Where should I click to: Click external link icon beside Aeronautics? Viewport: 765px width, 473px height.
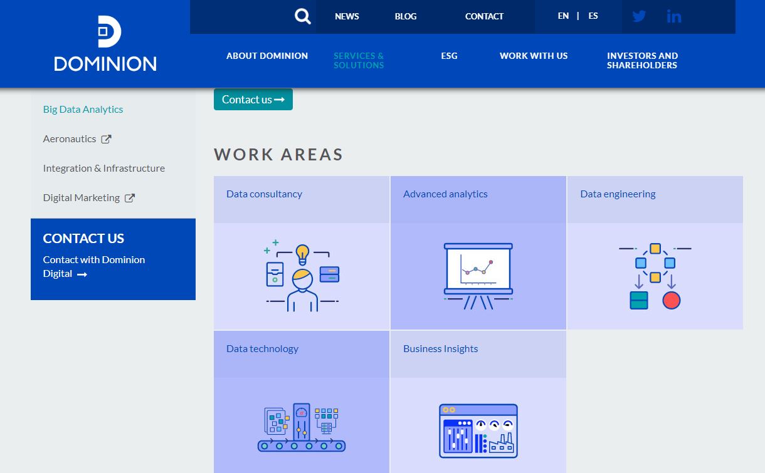[x=107, y=139]
